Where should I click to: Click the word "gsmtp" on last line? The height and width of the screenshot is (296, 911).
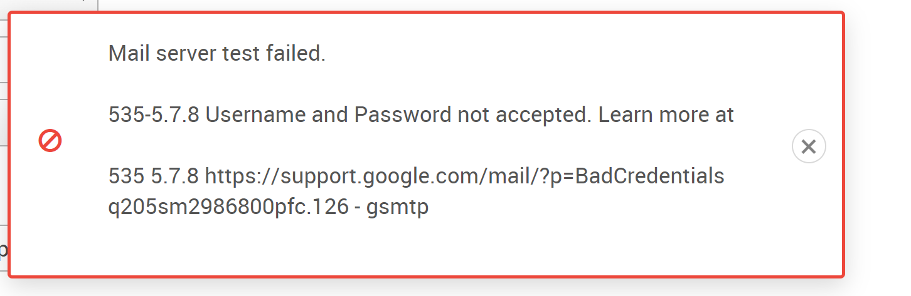pyautogui.click(x=400, y=207)
